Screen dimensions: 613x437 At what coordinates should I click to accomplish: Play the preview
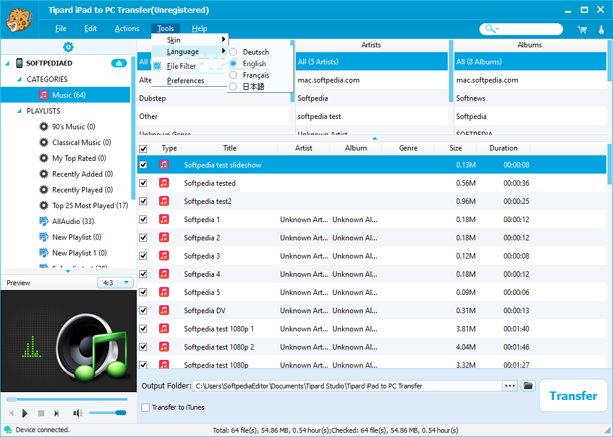coord(25,413)
